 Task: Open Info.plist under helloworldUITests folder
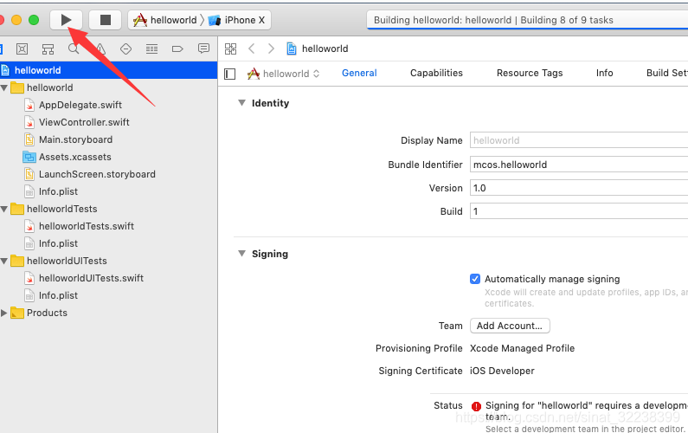tap(58, 295)
